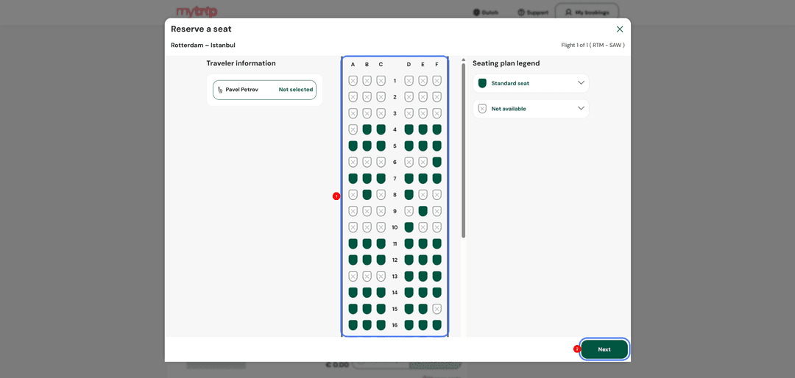Image resolution: width=795 pixels, height=378 pixels.
Task: Select traveler Pavel Petrov card
Action: click(265, 90)
